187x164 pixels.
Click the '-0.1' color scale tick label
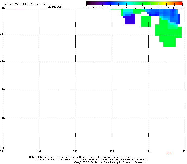(167, 8)
